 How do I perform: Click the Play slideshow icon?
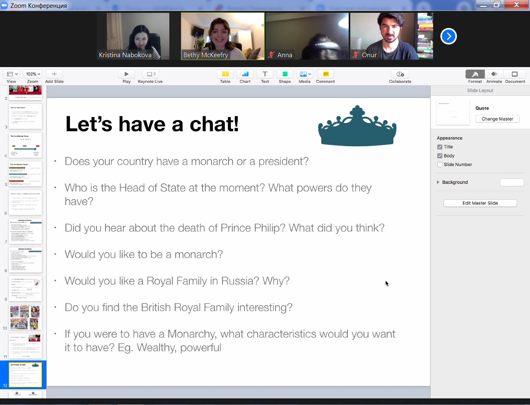tap(126, 74)
